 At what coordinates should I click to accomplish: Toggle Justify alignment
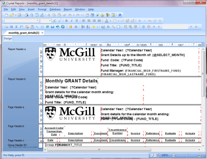(x=99, y=21)
